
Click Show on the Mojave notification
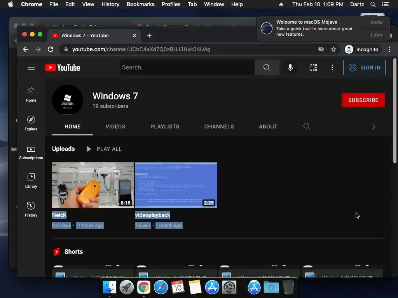[376, 22]
